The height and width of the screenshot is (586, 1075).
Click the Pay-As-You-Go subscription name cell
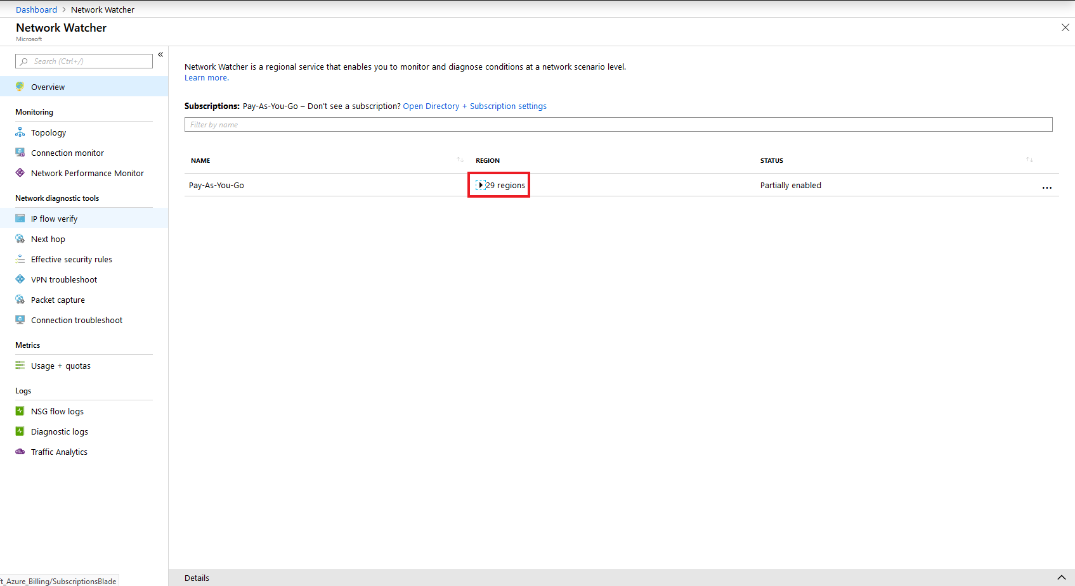coord(216,186)
